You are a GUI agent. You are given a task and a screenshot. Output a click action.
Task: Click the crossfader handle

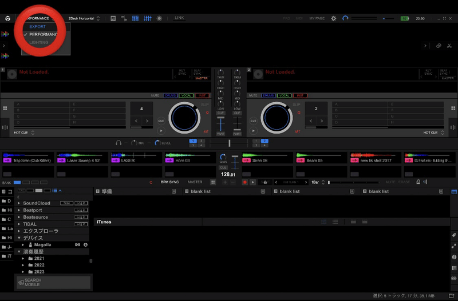point(230,143)
